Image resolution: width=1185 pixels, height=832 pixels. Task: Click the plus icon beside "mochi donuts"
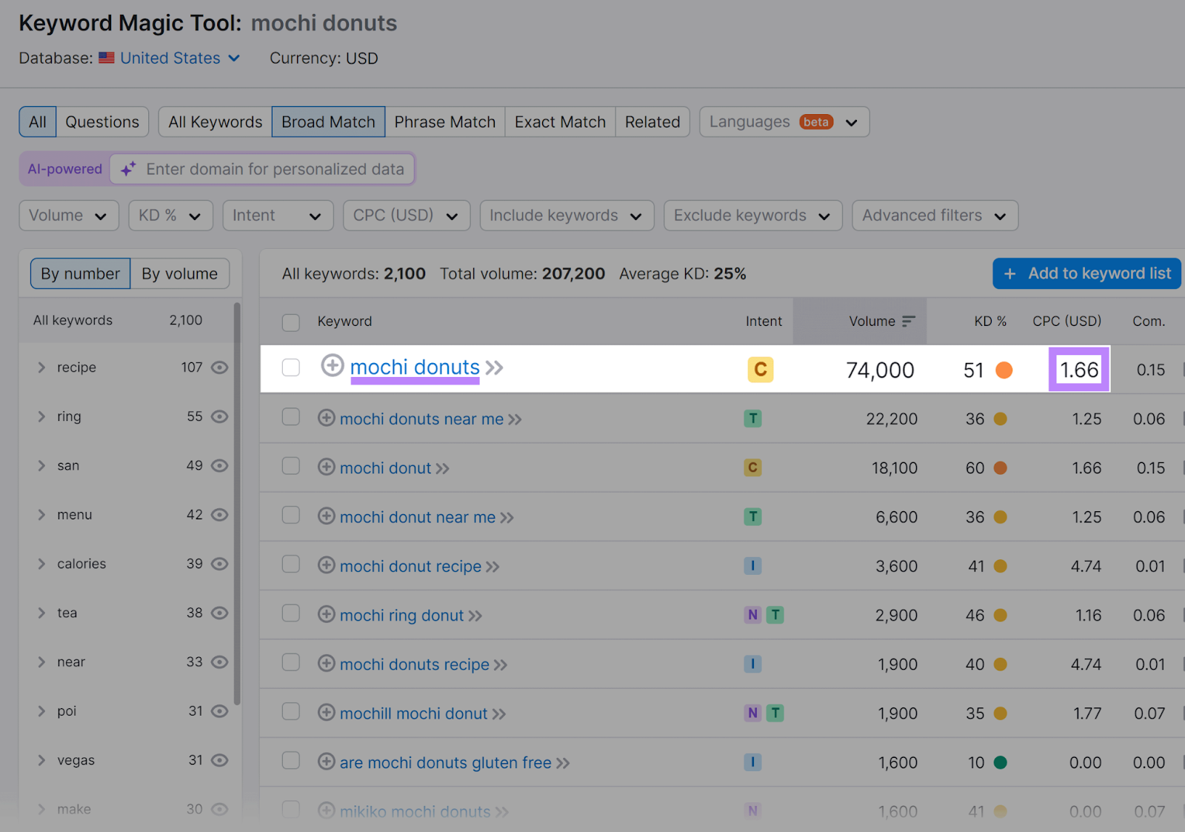pyautogui.click(x=333, y=366)
